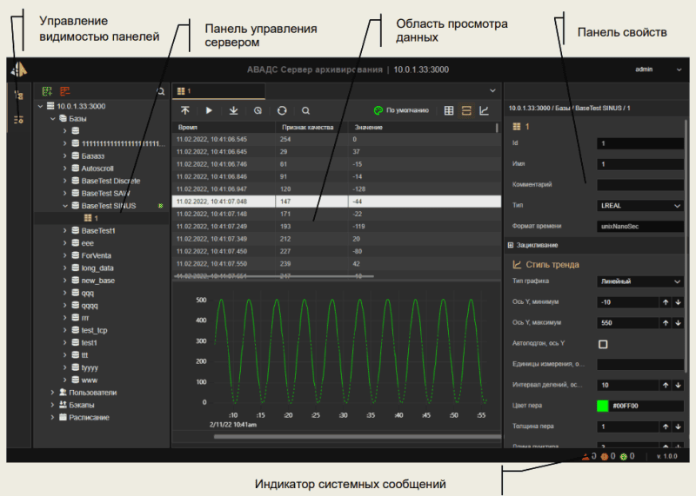
Task: Click the По умолчанию button
Action: (401, 111)
